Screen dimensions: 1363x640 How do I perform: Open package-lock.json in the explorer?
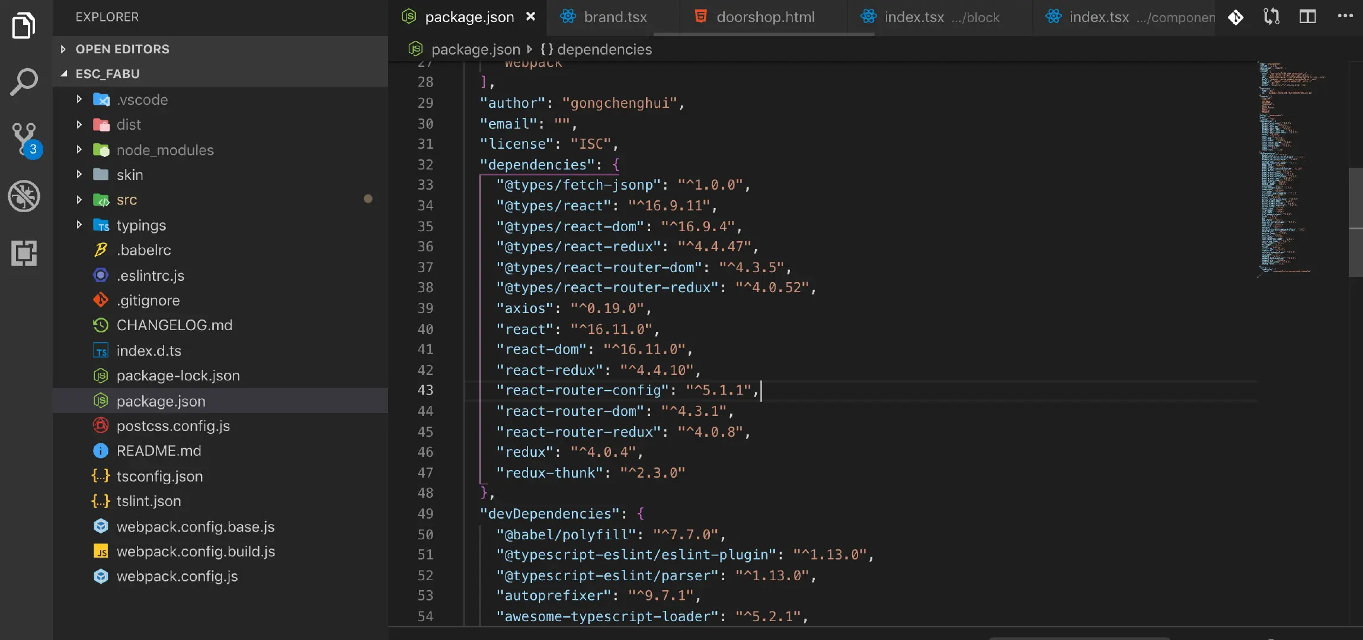click(220, 376)
